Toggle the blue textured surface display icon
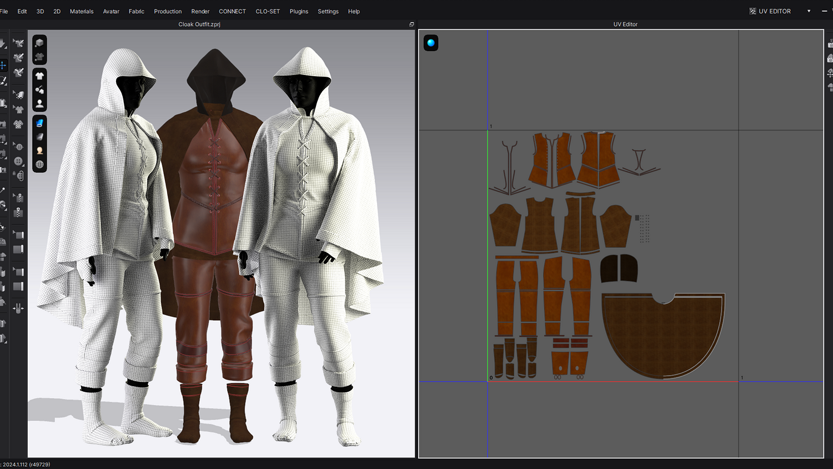The image size is (833, 469). tap(39, 123)
